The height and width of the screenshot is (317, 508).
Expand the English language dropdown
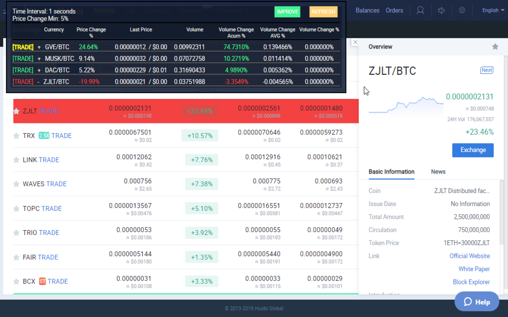493,10
